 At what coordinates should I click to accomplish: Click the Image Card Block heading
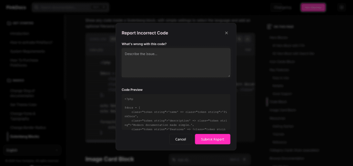(109, 159)
